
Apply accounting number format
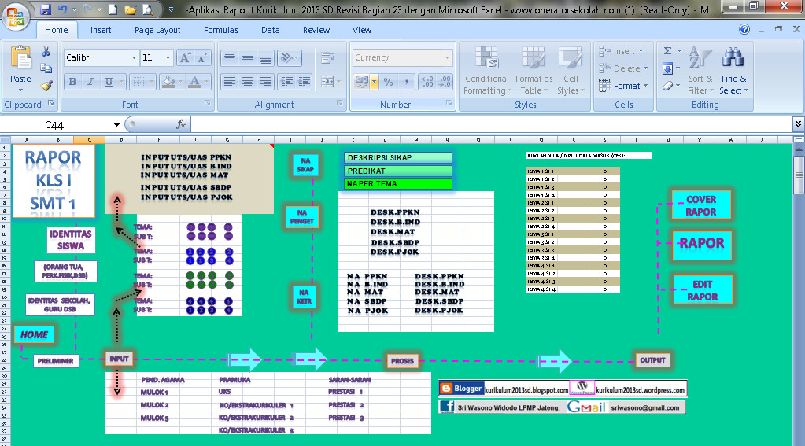click(x=361, y=81)
